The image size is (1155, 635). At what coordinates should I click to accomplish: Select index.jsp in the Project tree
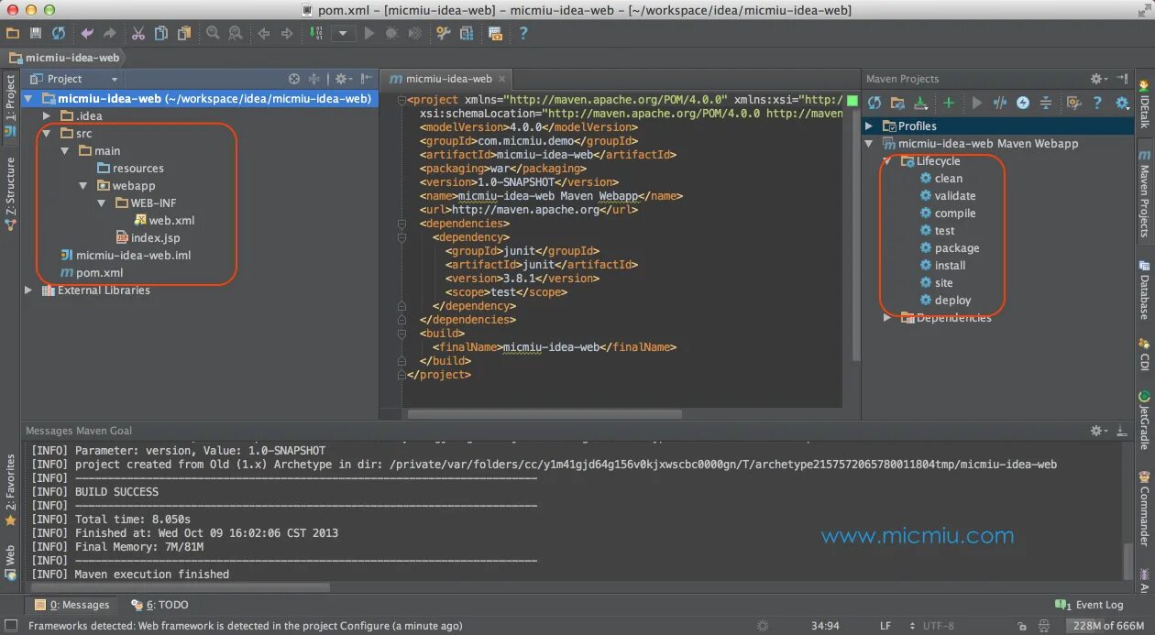[x=148, y=238]
